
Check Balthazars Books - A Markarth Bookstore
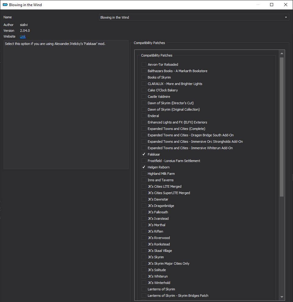tap(144, 71)
